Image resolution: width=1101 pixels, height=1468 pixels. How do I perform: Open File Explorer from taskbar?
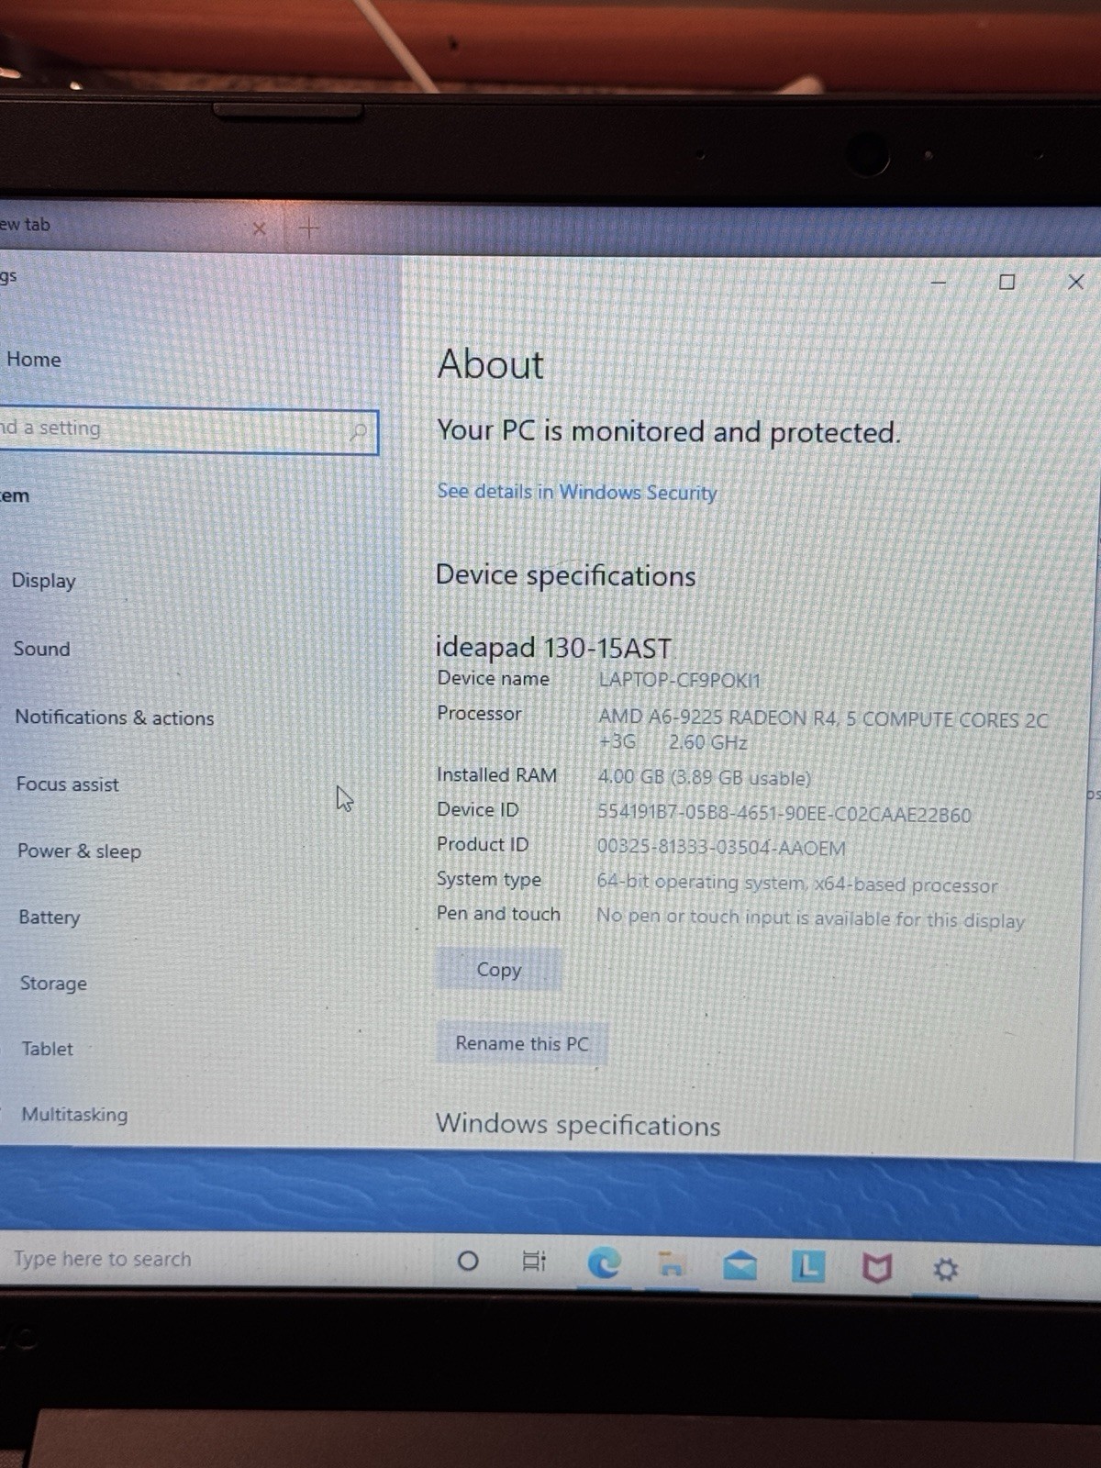point(673,1265)
